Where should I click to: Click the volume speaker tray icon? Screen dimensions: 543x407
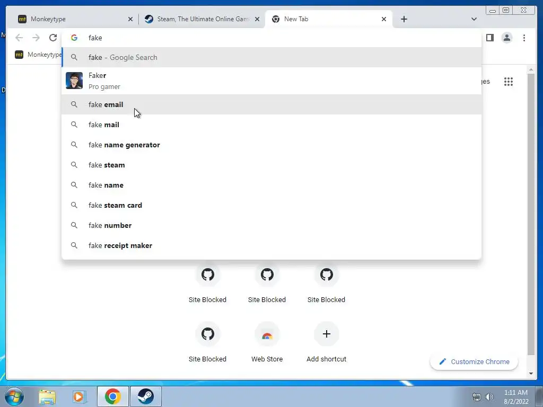pyautogui.click(x=489, y=397)
